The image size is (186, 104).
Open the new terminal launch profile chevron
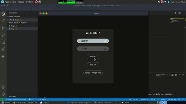(x=169, y=75)
